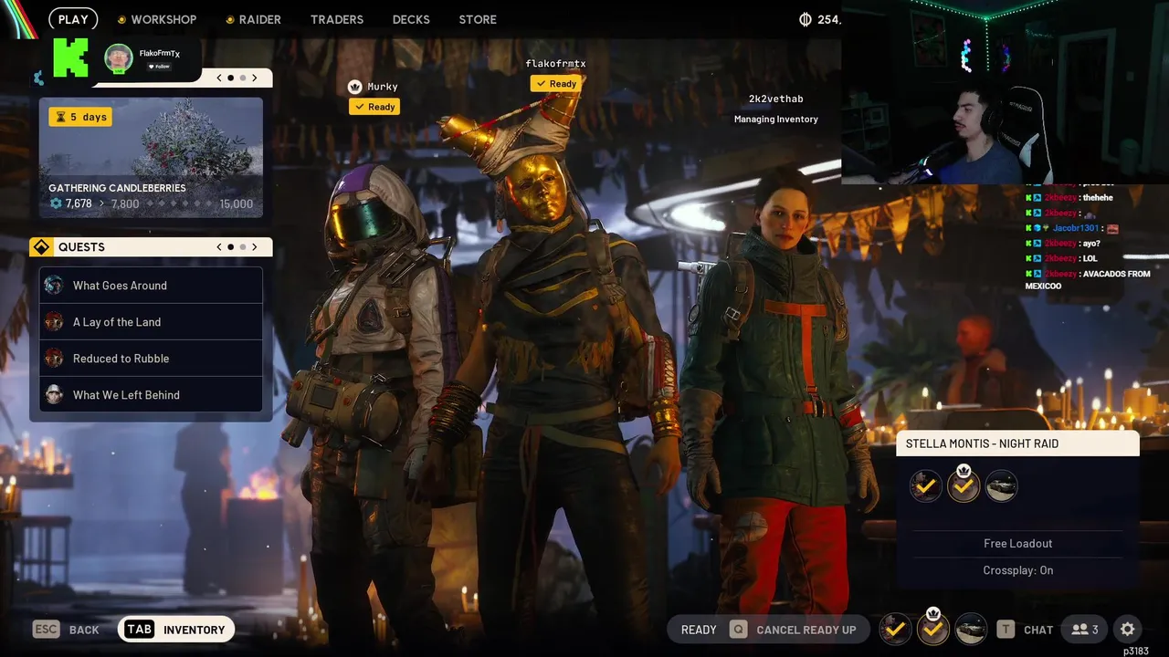This screenshot has height=657, width=1169.
Task: Go to next event page arrow
Action: [x=255, y=78]
